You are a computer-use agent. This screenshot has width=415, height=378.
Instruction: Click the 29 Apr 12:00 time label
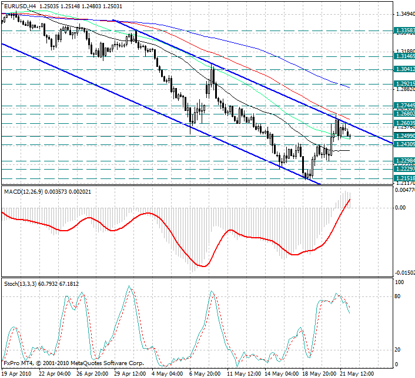[x=130, y=374]
